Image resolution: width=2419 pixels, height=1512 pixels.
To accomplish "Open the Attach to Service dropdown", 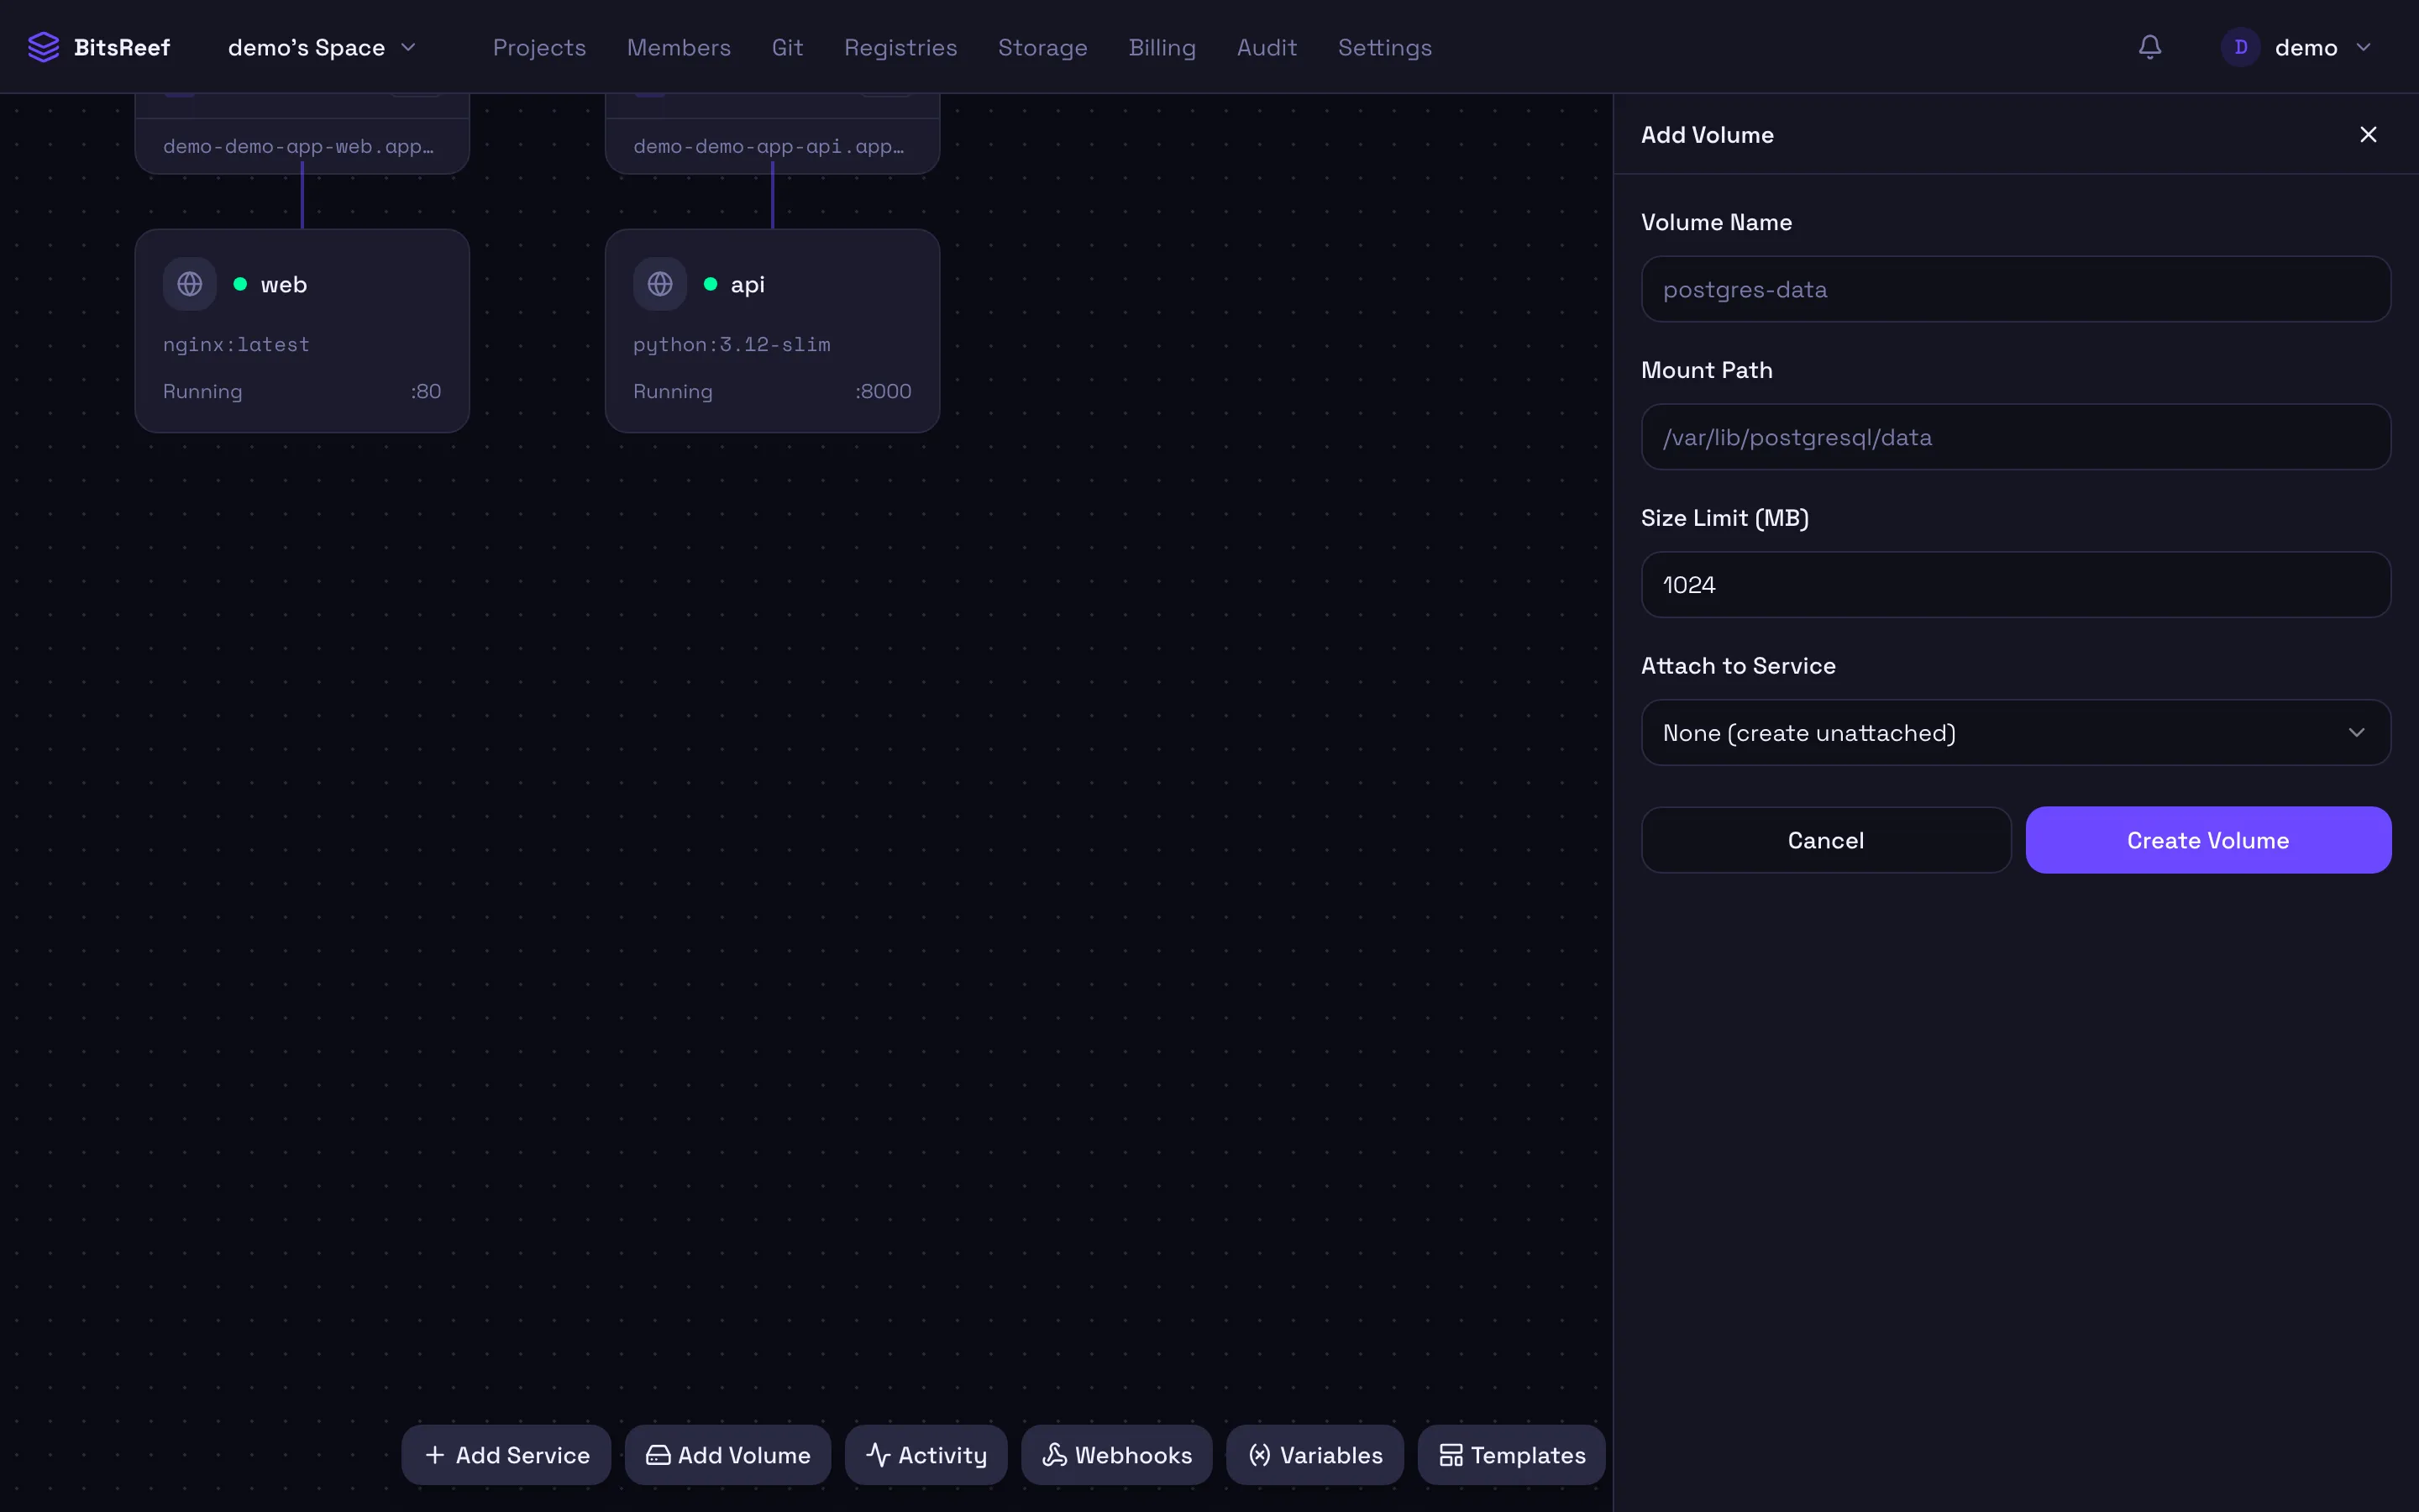I will [x=2015, y=732].
